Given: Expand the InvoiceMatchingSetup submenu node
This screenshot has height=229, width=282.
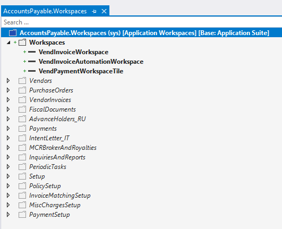Looking at the screenshot, I should [8, 196].
